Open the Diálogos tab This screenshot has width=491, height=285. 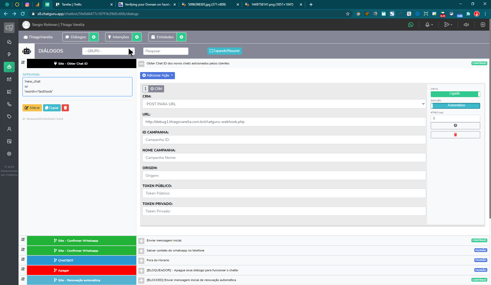[76, 37]
